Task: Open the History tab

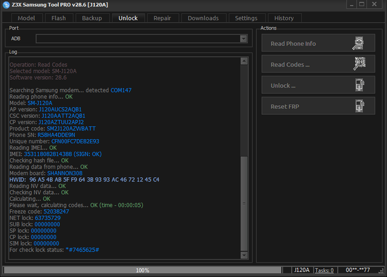Action: [x=284, y=18]
